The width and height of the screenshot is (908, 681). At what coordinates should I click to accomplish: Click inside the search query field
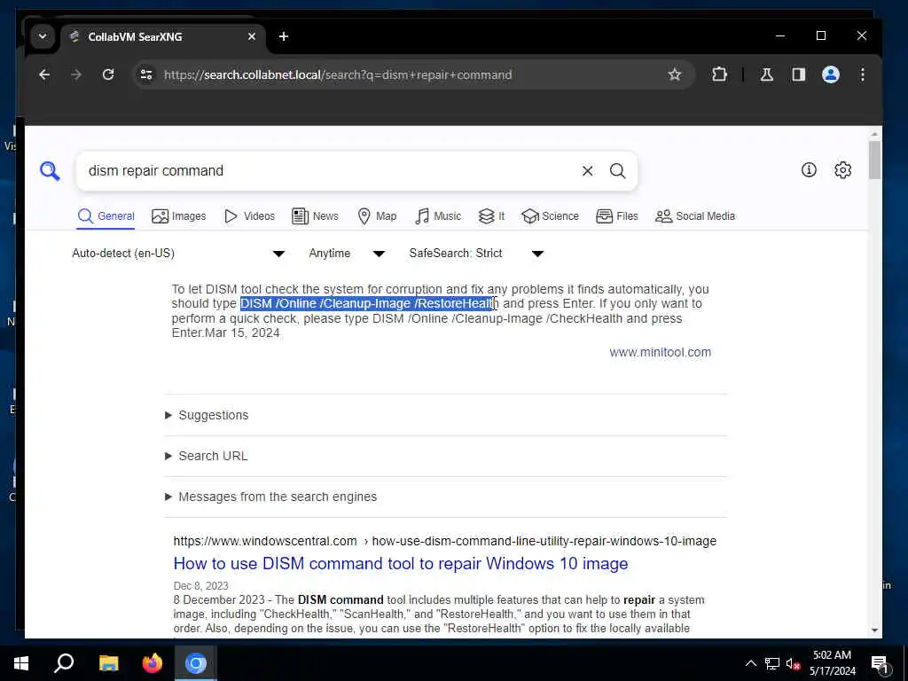pos(330,171)
